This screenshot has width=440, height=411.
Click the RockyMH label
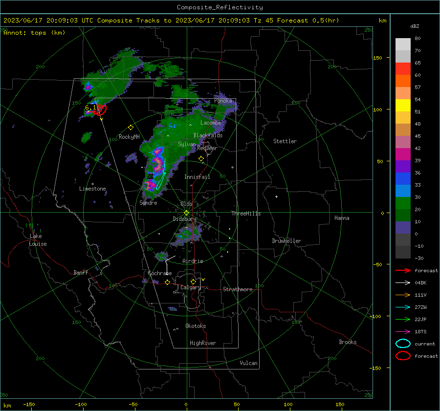(x=129, y=137)
